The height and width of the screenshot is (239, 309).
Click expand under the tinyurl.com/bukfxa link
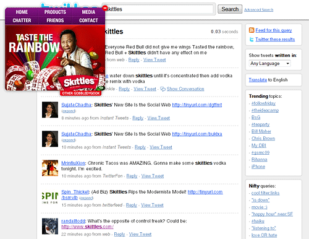(69, 140)
